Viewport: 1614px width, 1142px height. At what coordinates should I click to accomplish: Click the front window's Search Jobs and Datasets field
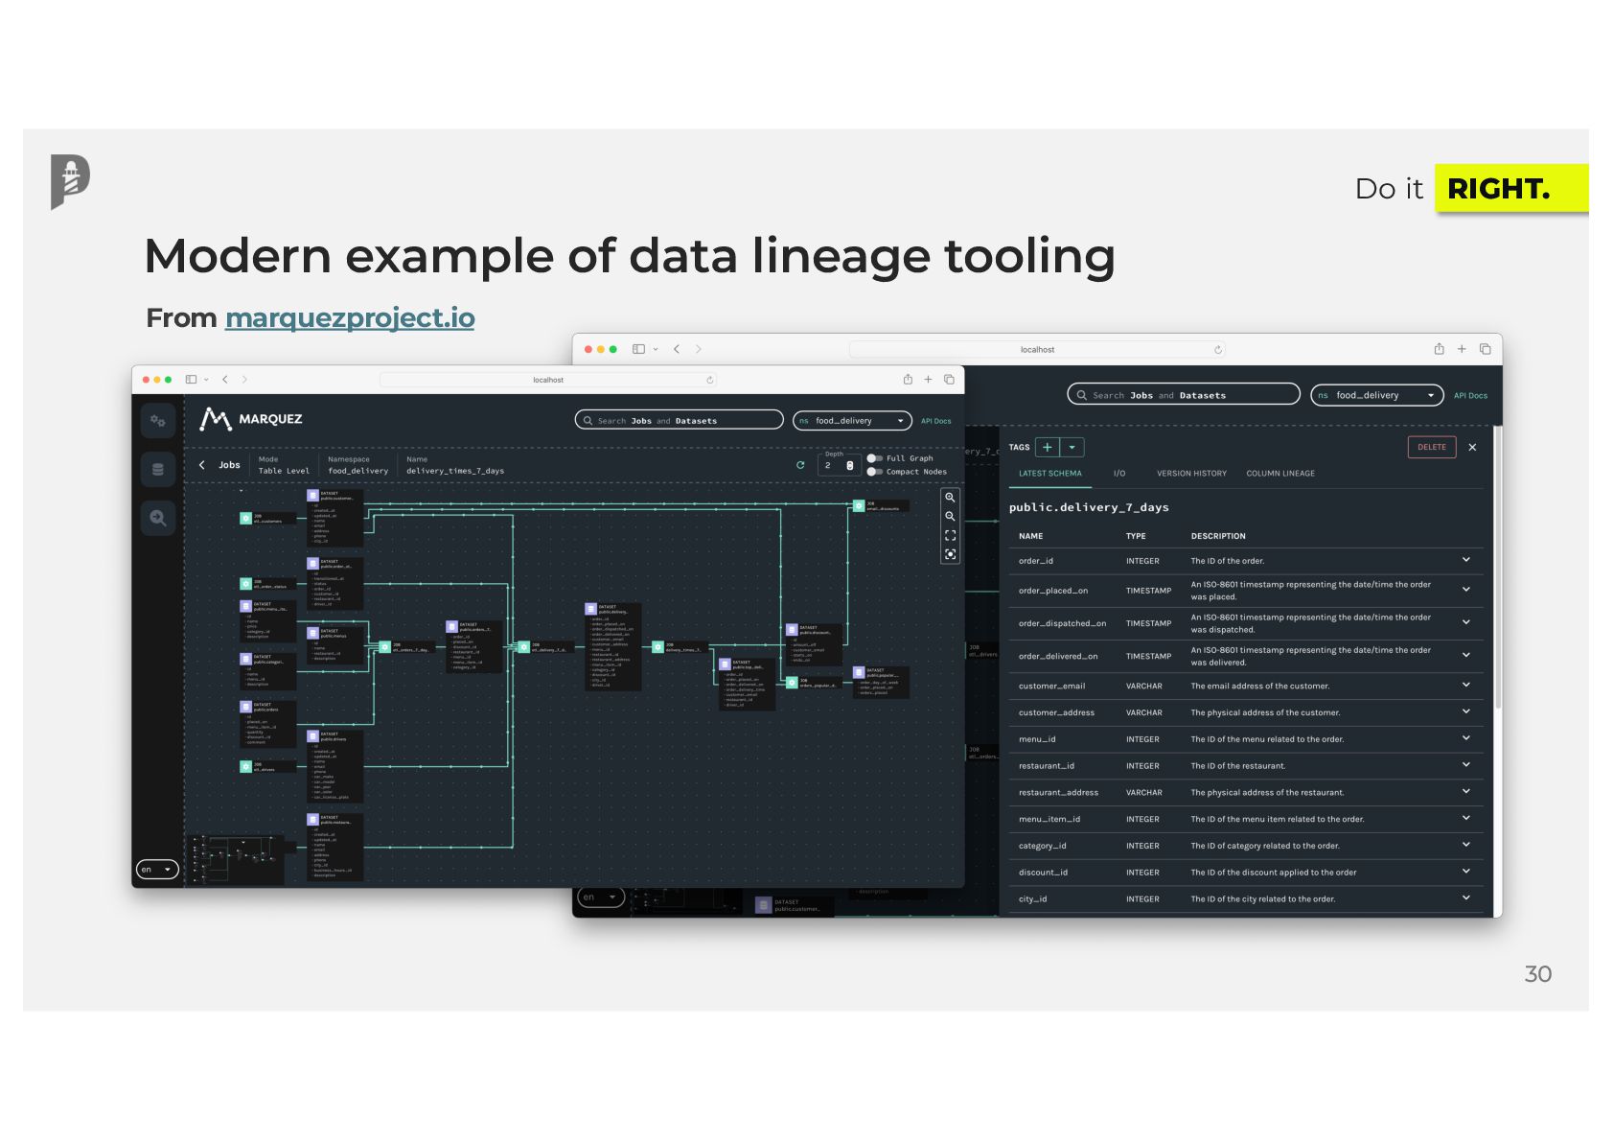(x=679, y=420)
